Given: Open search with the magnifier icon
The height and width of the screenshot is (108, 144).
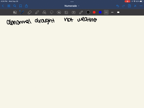Looking at the screenshot, I should (x=15, y=6).
